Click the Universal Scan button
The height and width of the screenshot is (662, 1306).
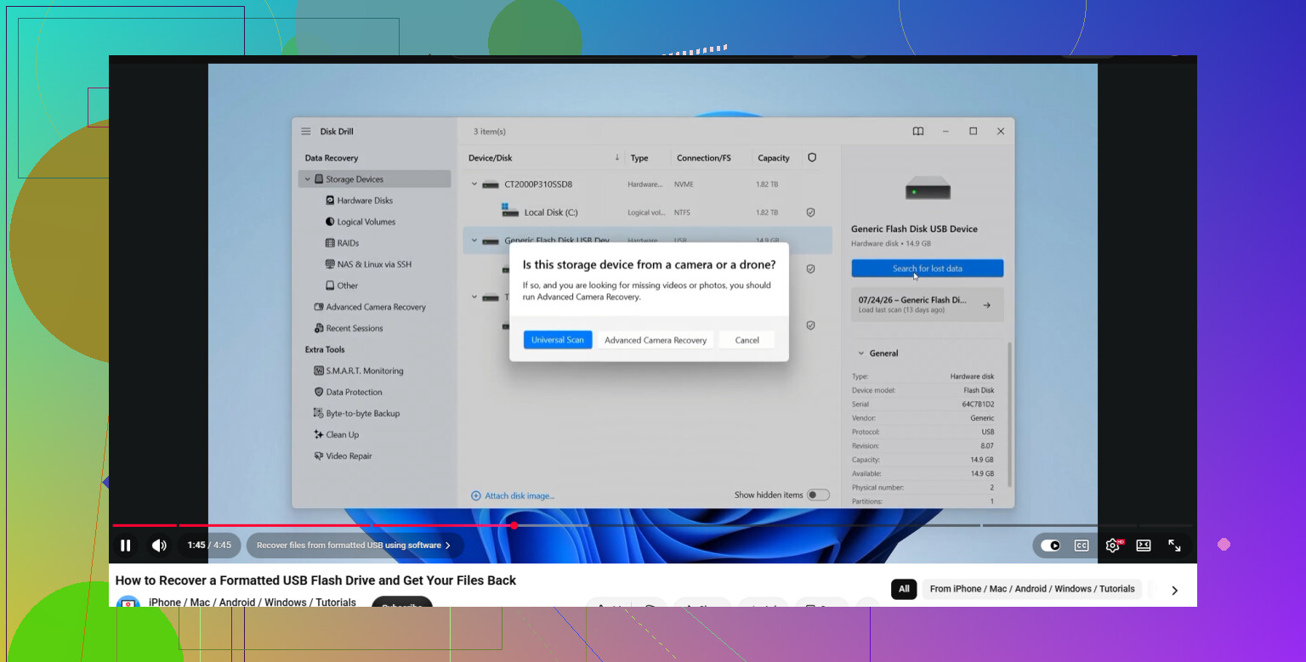558,340
